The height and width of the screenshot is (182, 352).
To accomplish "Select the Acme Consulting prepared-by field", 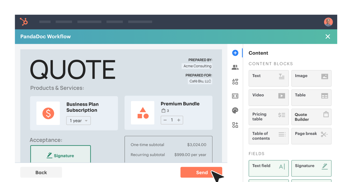I will pyautogui.click(x=197, y=66).
